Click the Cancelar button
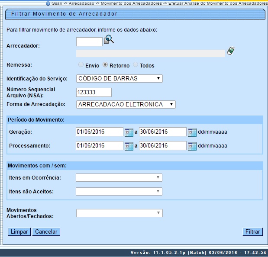The image size is (268, 257). (46, 232)
